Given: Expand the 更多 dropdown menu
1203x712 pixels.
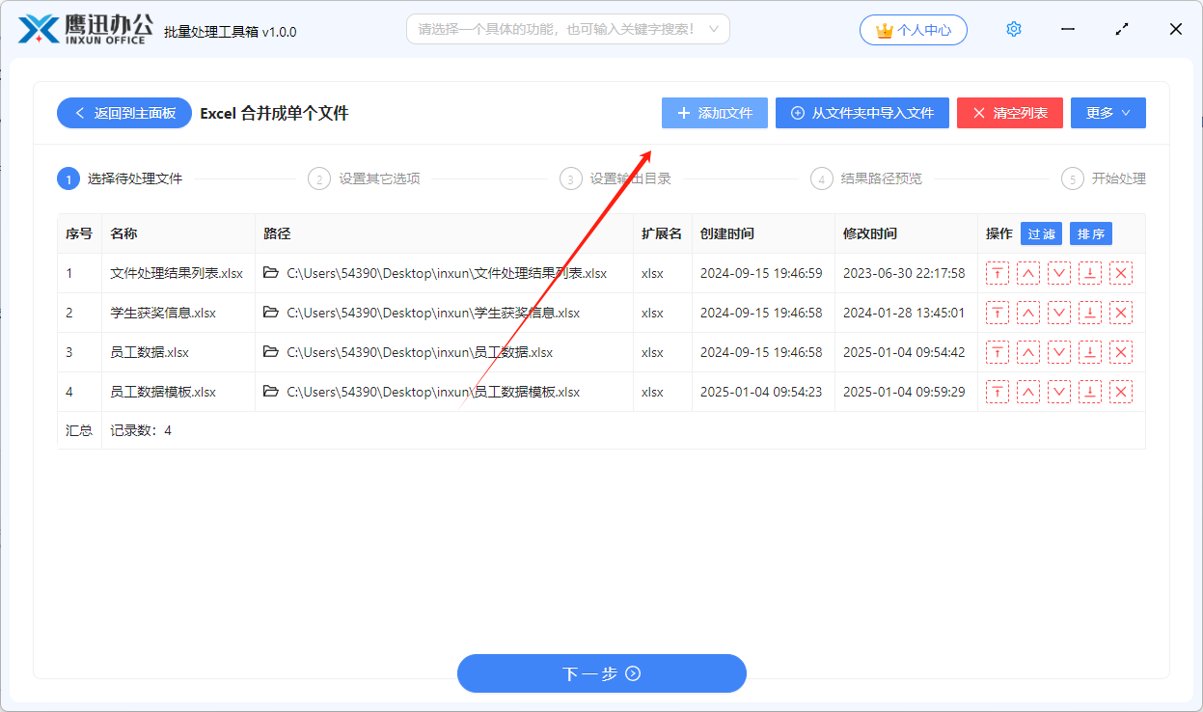Looking at the screenshot, I should (x=1107, y=112).
